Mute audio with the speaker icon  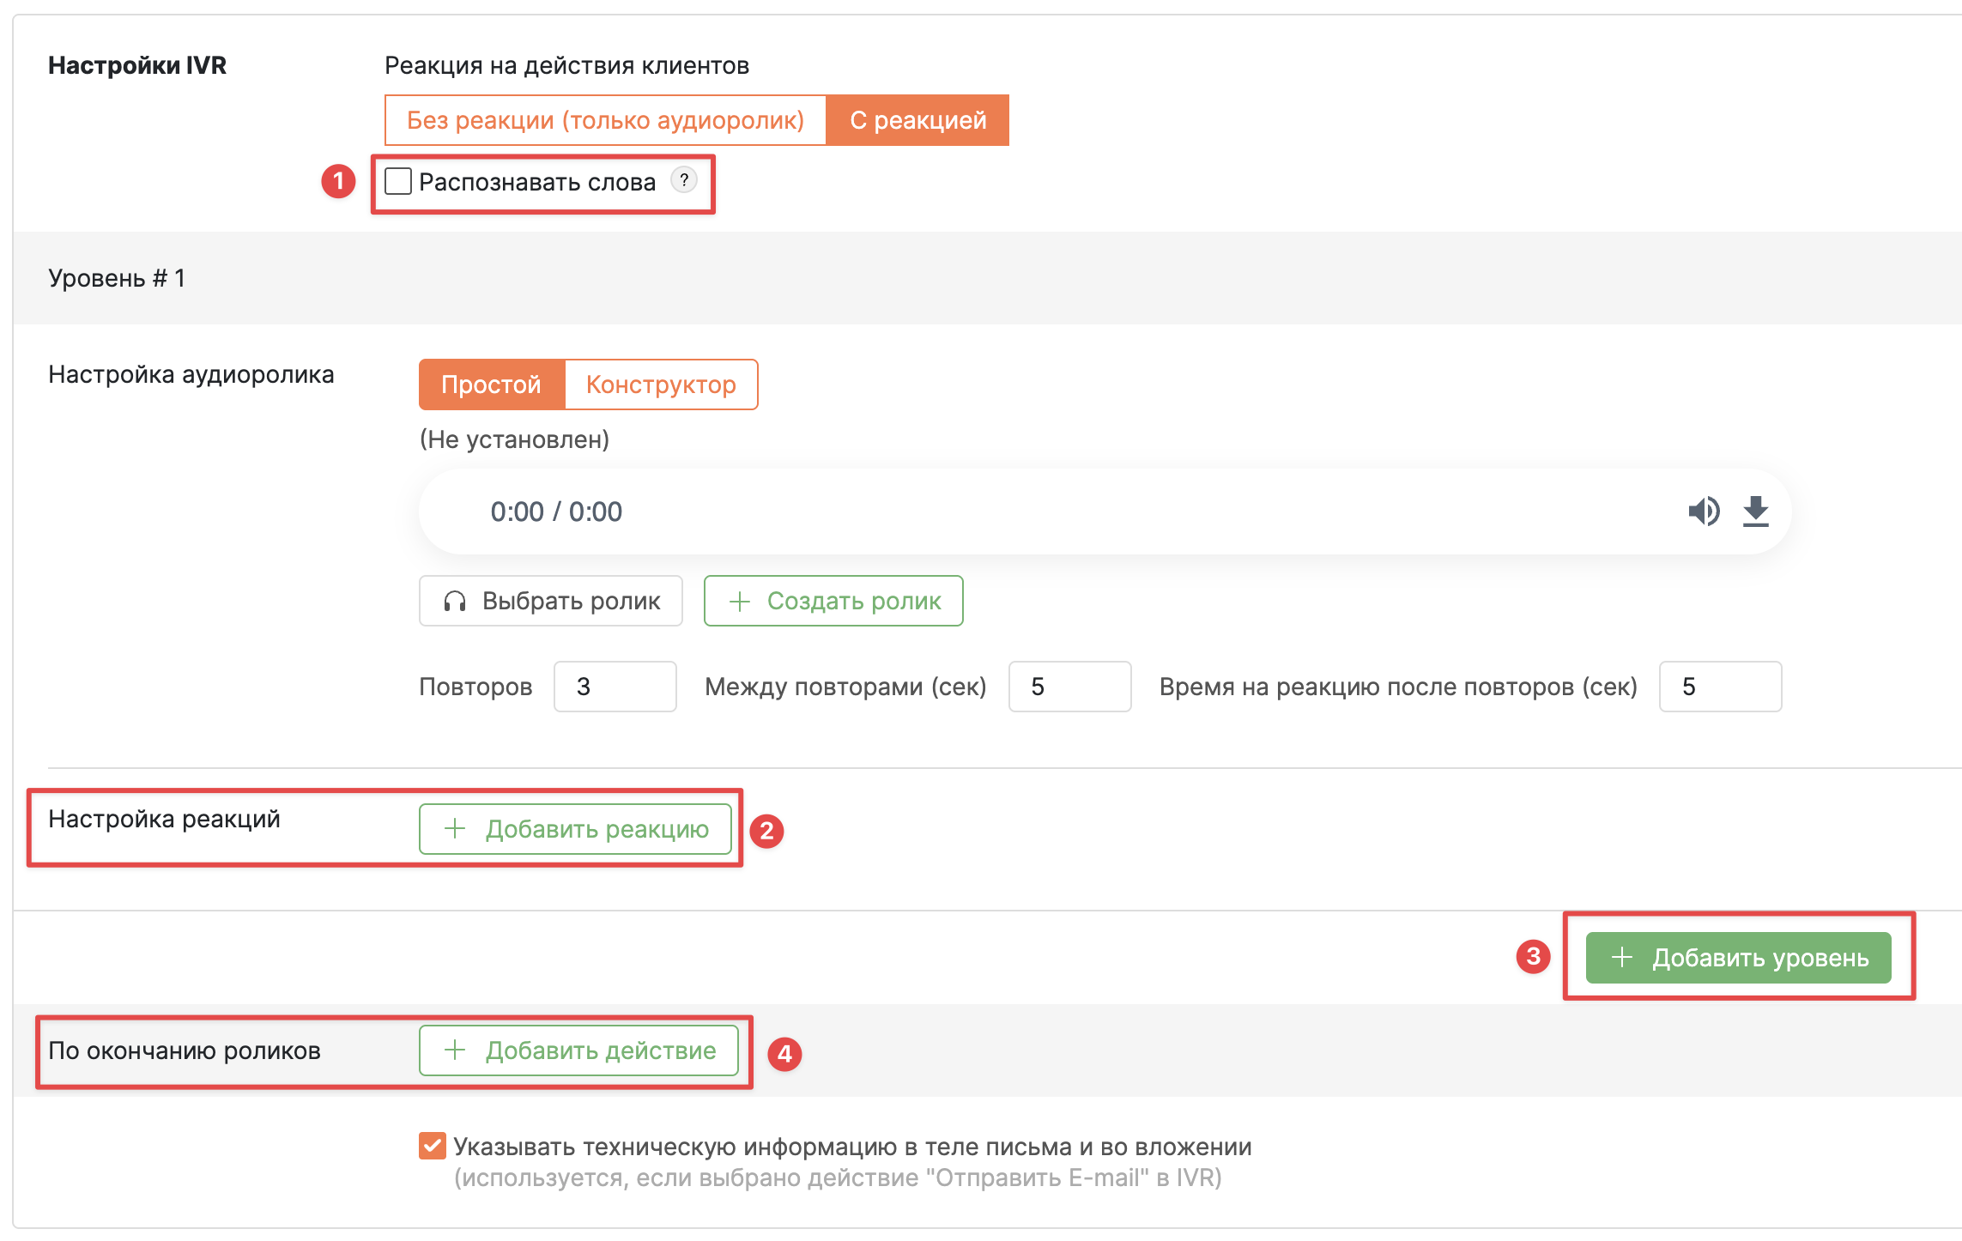1704,512
